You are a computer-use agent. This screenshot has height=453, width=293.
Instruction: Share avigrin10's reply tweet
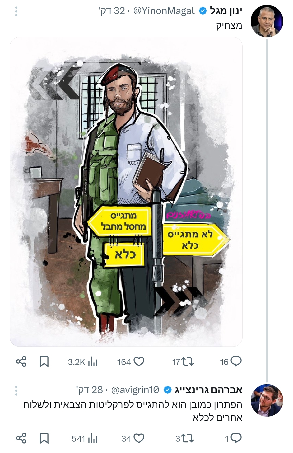[x=21, y=438]
